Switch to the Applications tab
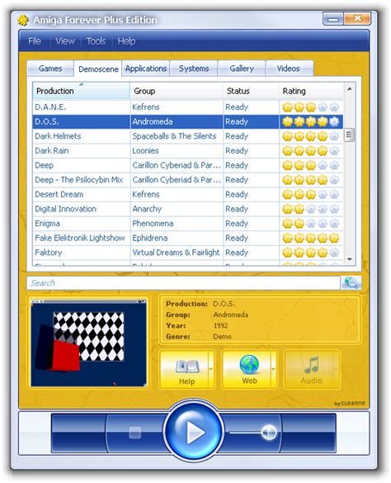The height and width of the screenshot is (483, 391). 146,69
